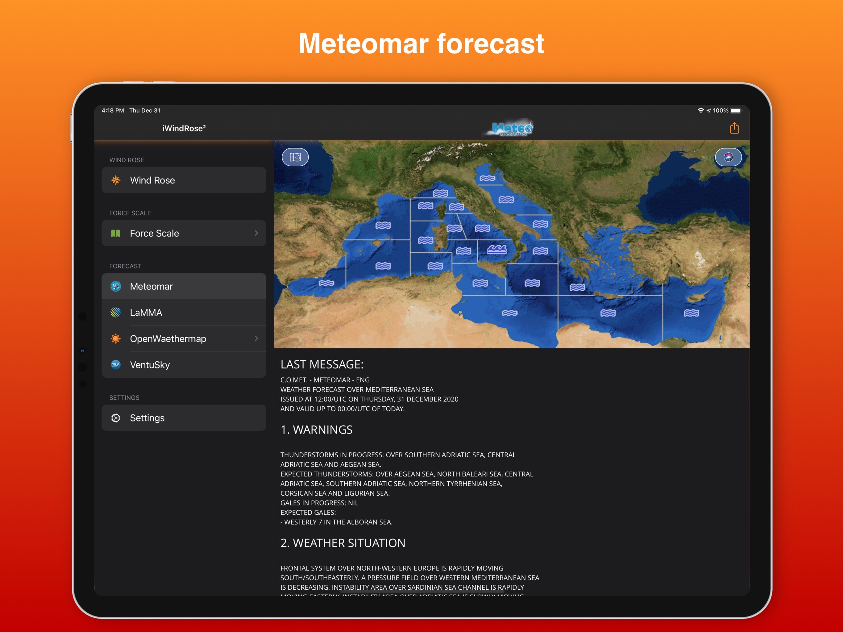Click the AND VALID UP TO 00:00/UTC line
Screen dimensions: 843x632
click(x=342, y=409)
